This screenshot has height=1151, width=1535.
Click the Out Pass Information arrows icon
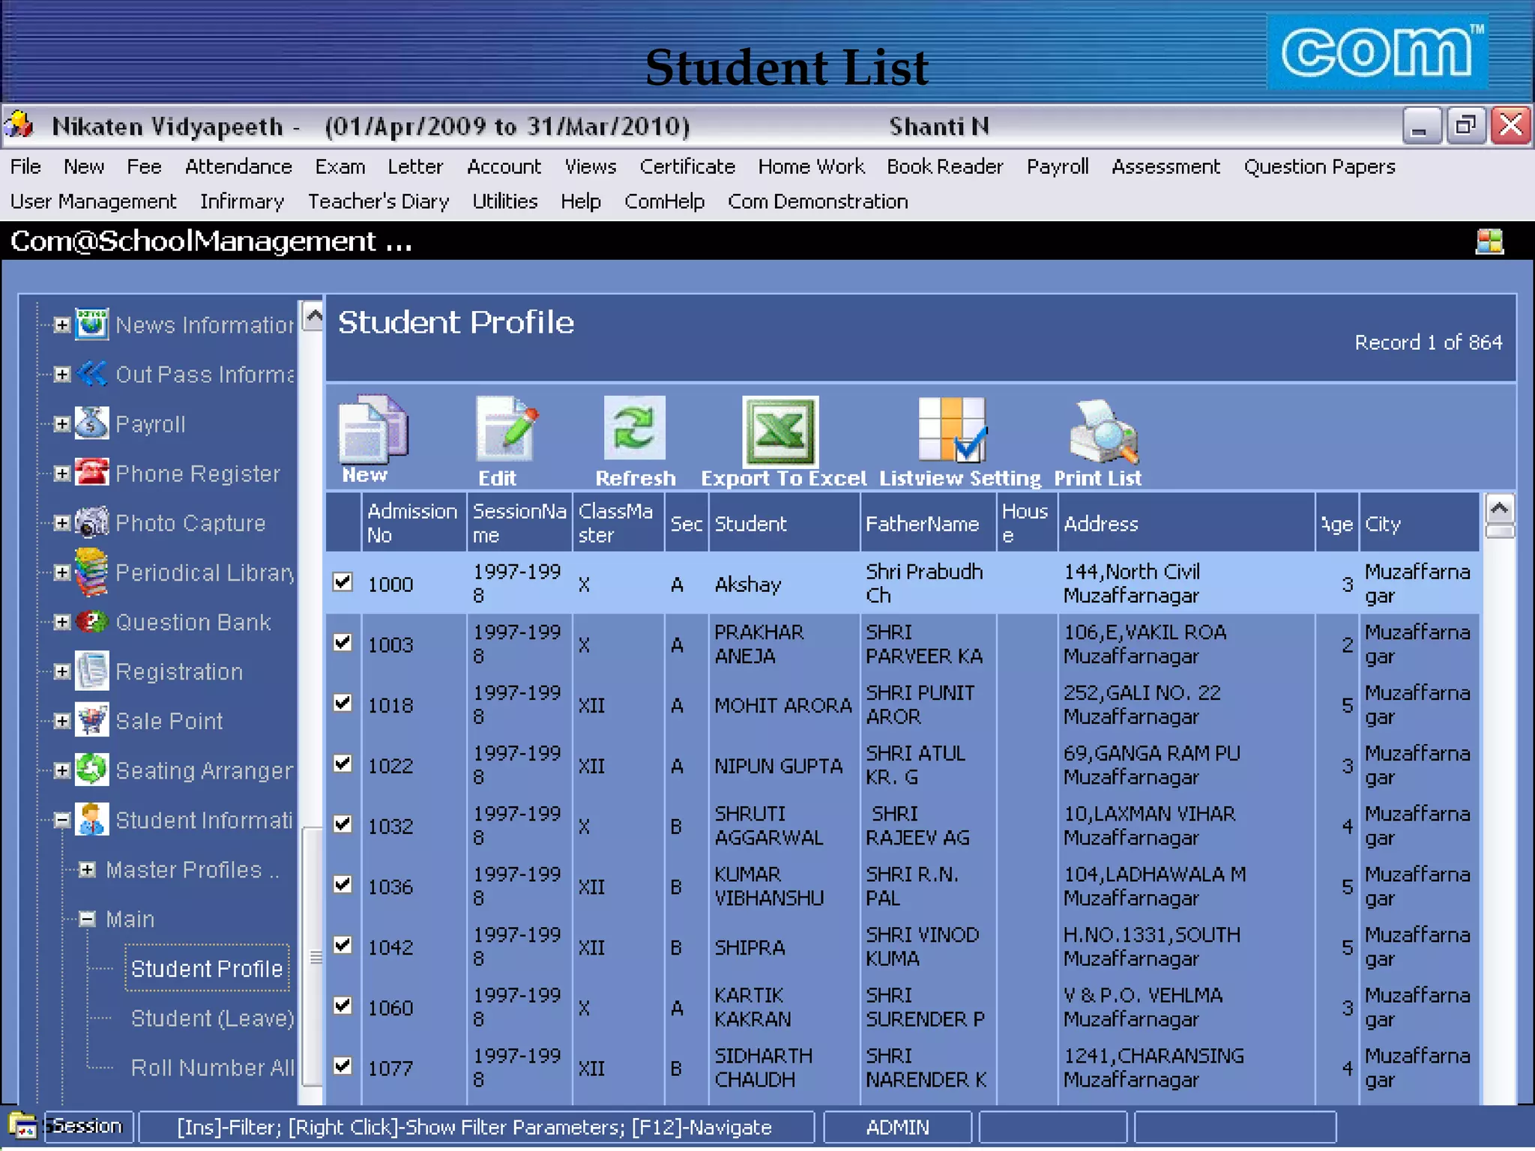point(91,374)
